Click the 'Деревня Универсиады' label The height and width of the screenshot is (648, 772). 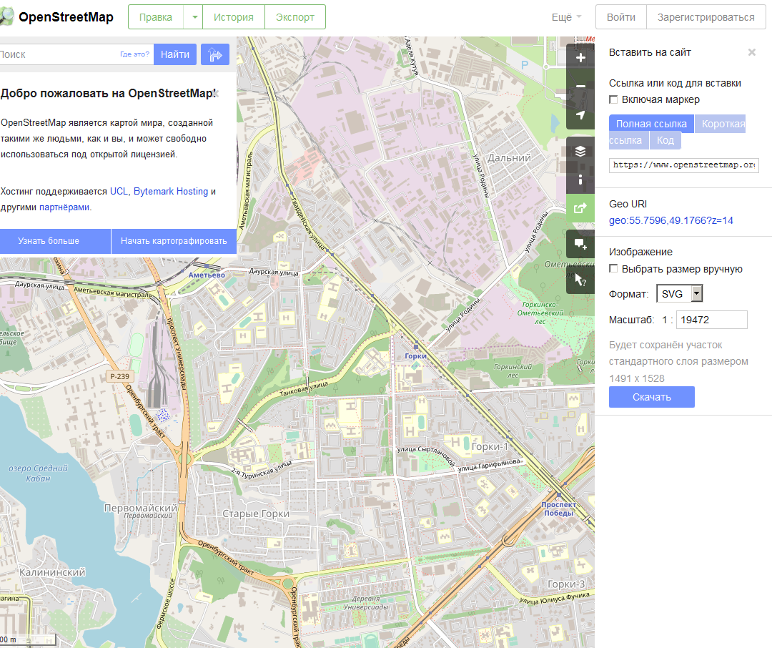click(365, 603)
